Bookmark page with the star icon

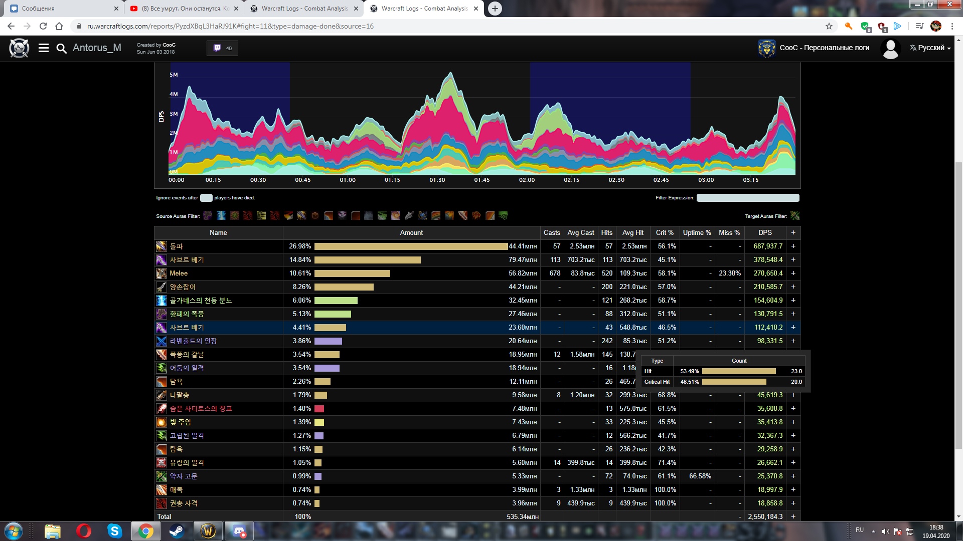(x=829, y=26)
